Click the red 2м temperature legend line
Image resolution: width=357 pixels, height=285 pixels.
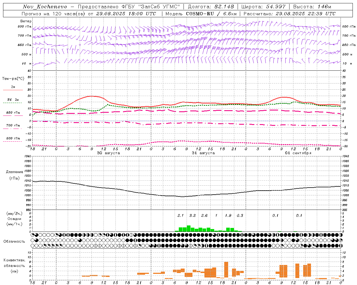pyautogui.click(x=13, y=90)
